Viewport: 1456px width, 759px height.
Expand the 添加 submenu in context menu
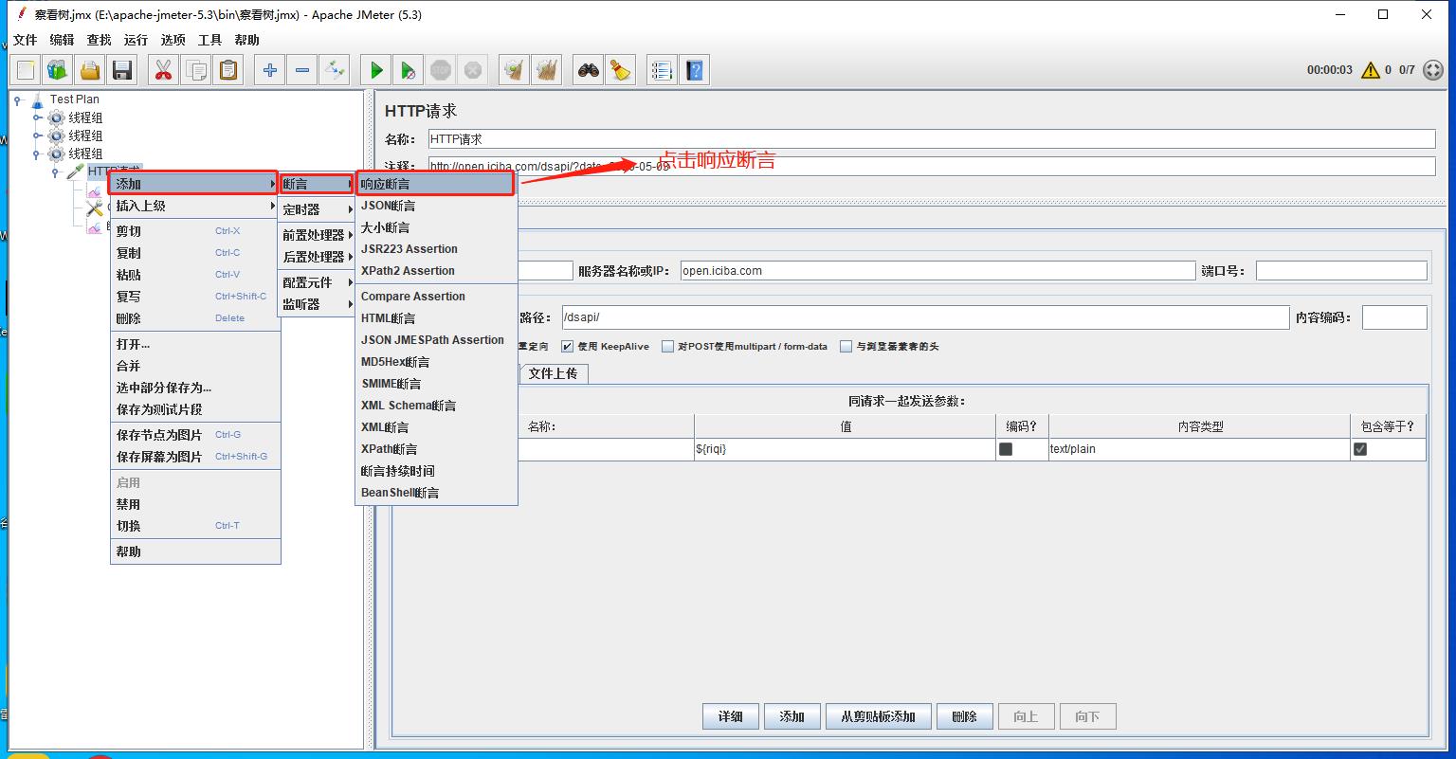pos(194,184)
